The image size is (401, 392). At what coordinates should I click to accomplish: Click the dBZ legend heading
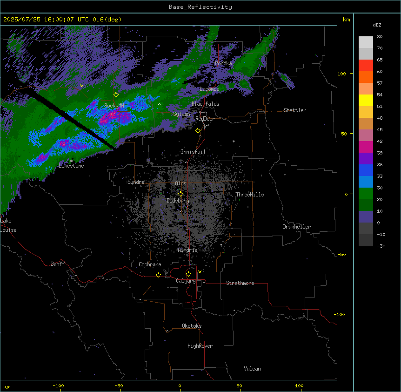[x=377, y=25]
